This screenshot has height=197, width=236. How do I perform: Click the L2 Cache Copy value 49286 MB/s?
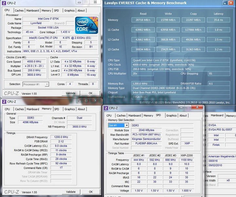click(193, 40)
